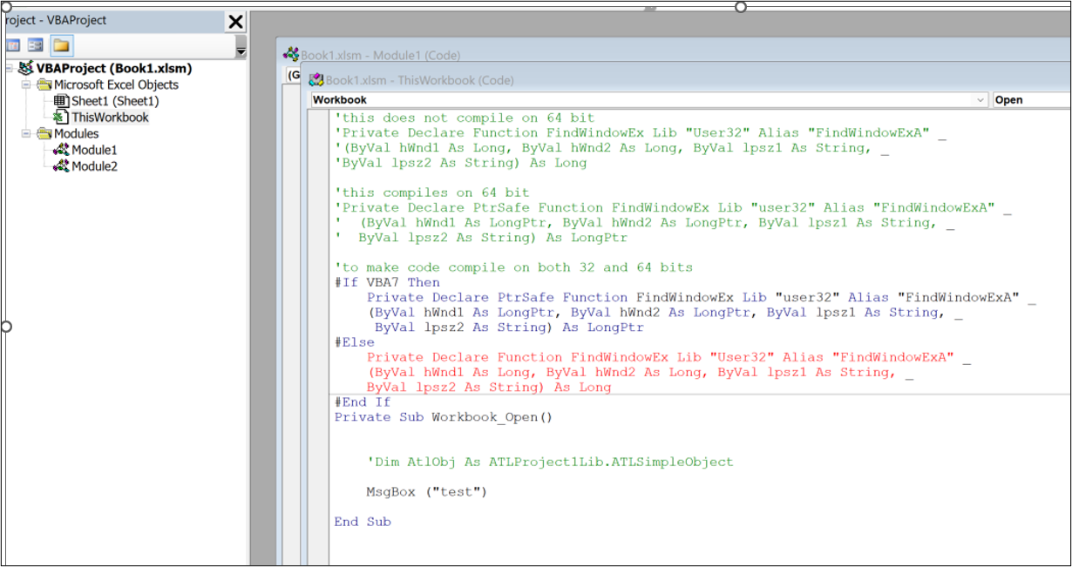Image resolution: width=1072 pixels, height=567 pixels.
Task: Activate the Book1.xlsm - Module1 (Code) window title
Action: point(380,55)
